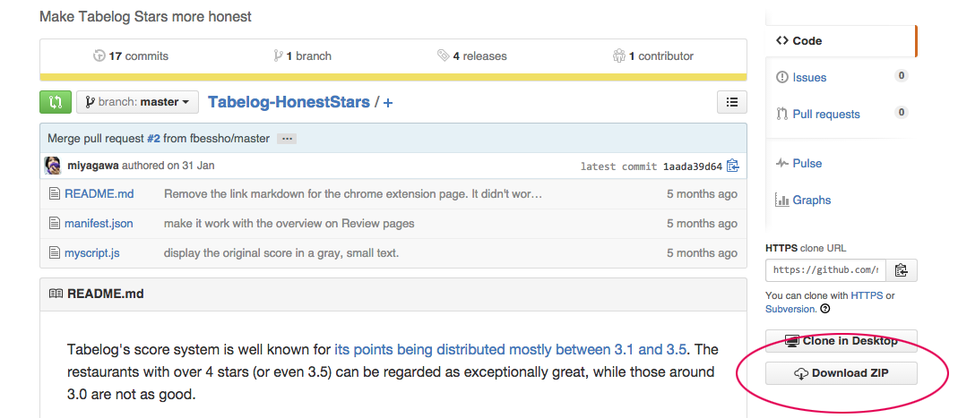Viewport: 958px width, 418px height.
Task: Open the Pull requests tab
Action: [826, 114]
